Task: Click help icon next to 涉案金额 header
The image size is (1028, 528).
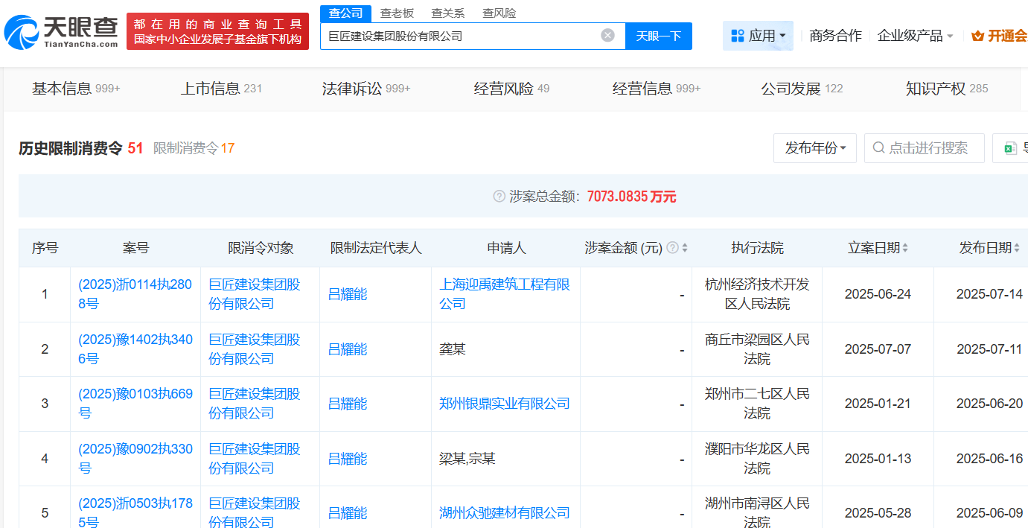Action: tap(672, 248)
